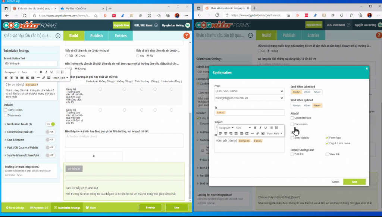Open the Users tab in left window's bottom bar
Viewport: 382px width, 217px height.
point(91,208)
